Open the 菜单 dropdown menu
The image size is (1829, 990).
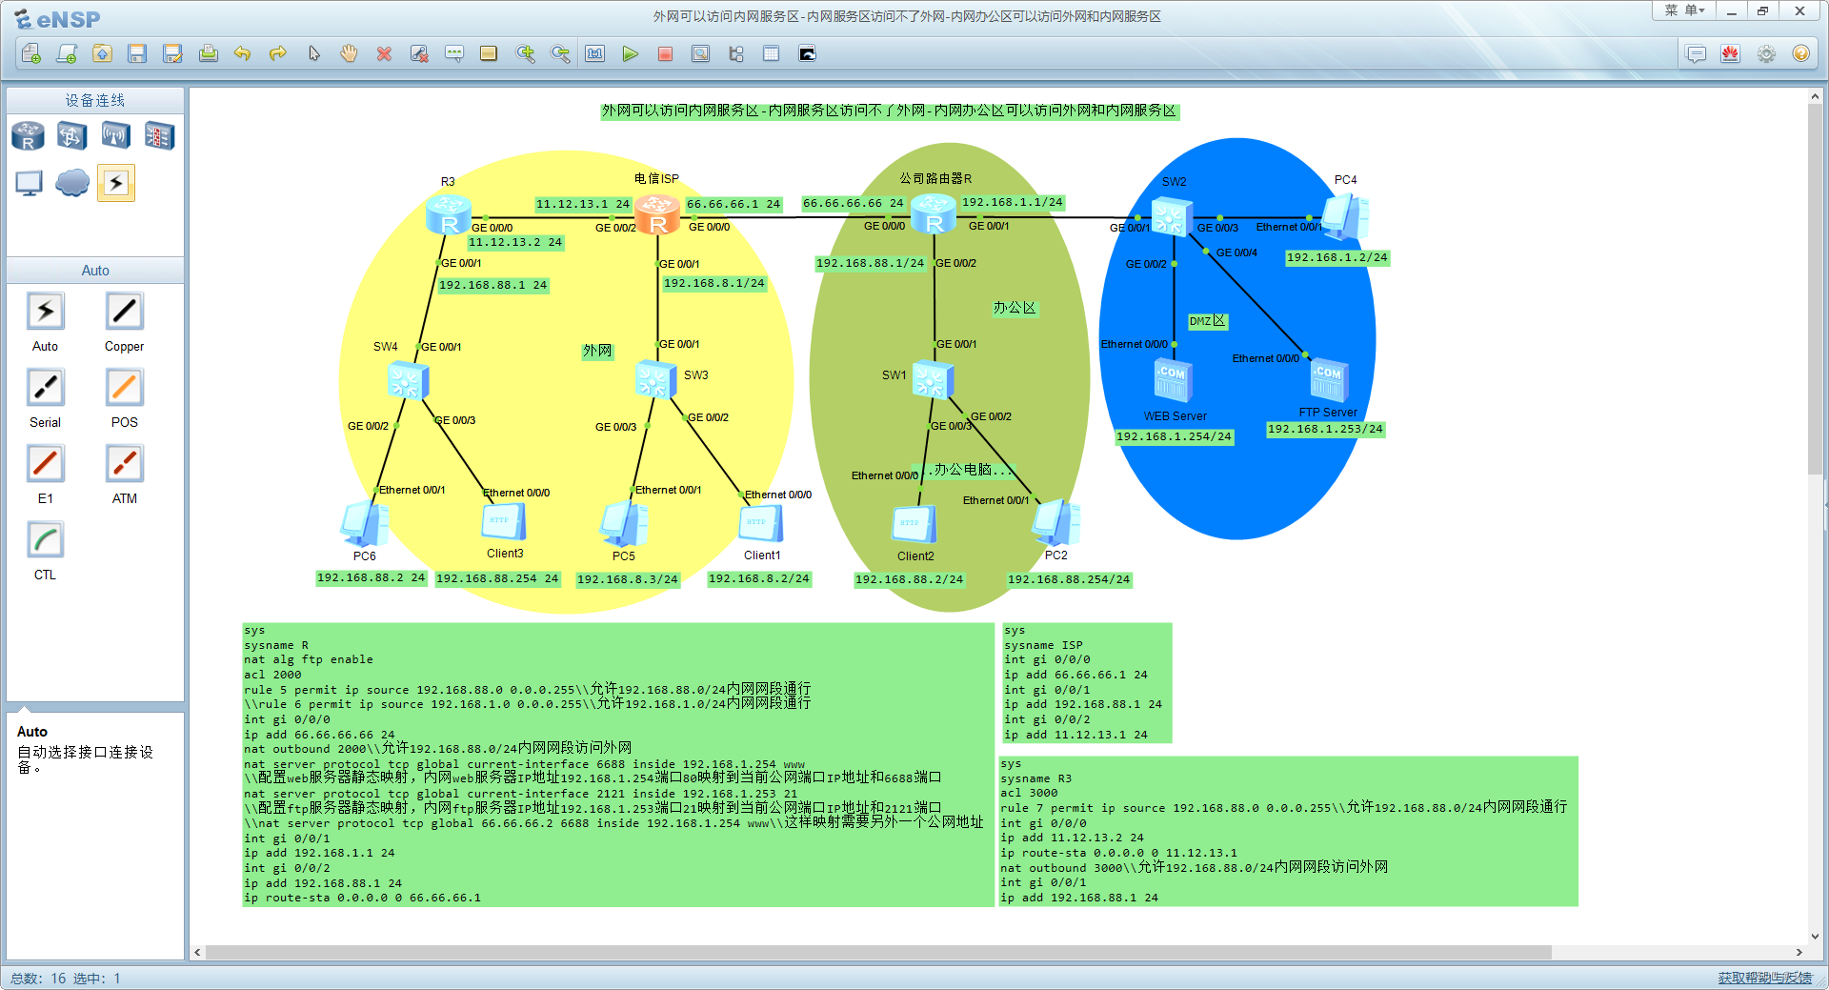[x=1684, y=10]
